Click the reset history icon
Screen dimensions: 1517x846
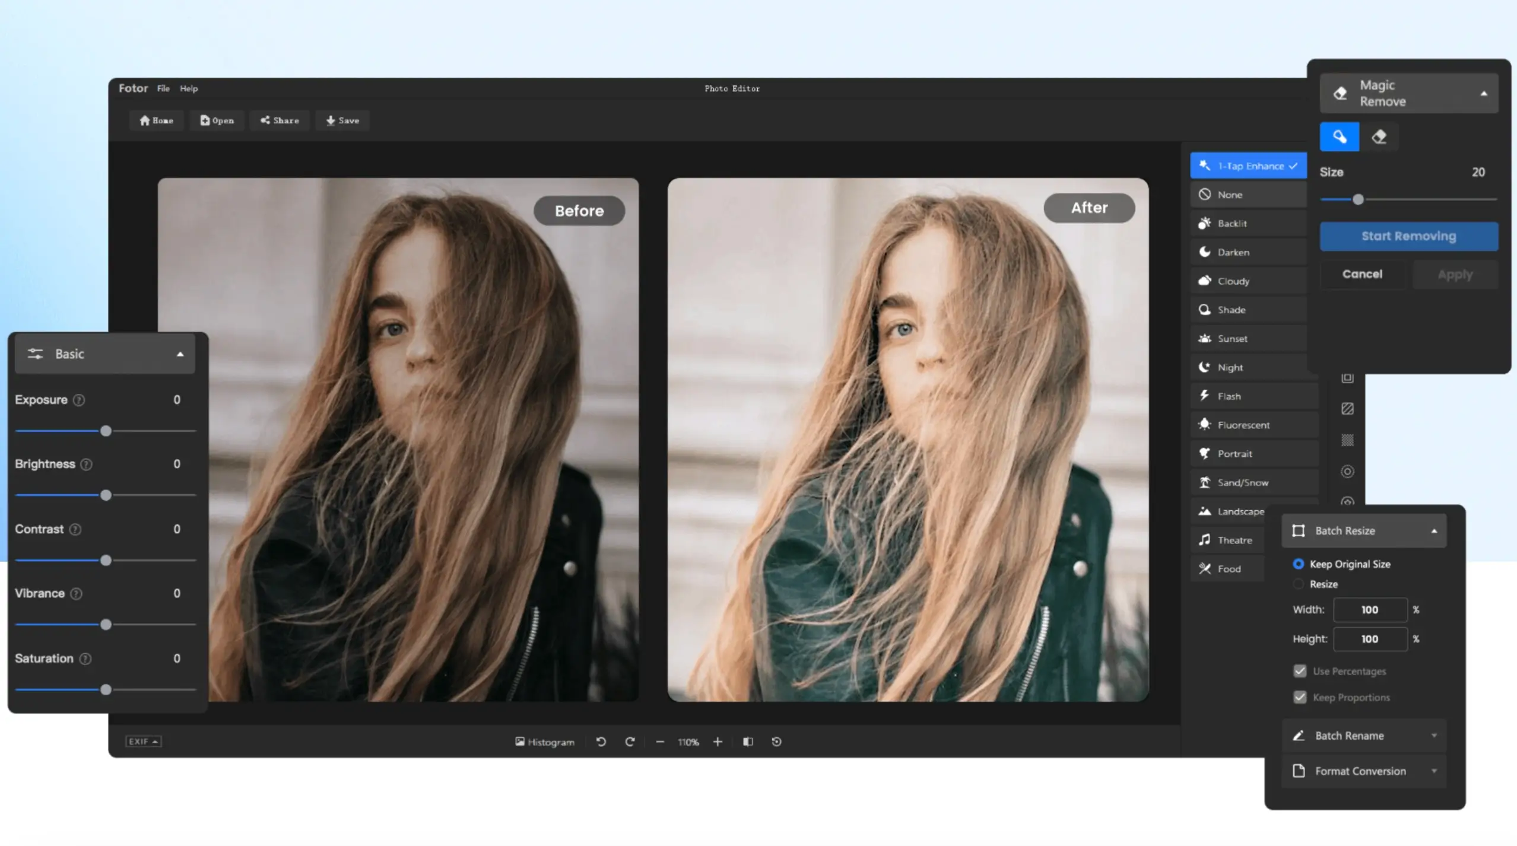(x=776, y=742)
